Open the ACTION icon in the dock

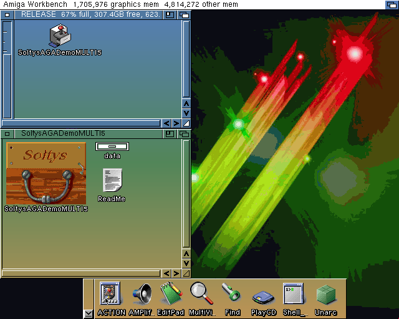[x=110, y=293]
